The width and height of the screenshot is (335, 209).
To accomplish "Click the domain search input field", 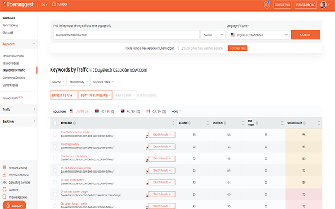I will click(x=126, y=35).
